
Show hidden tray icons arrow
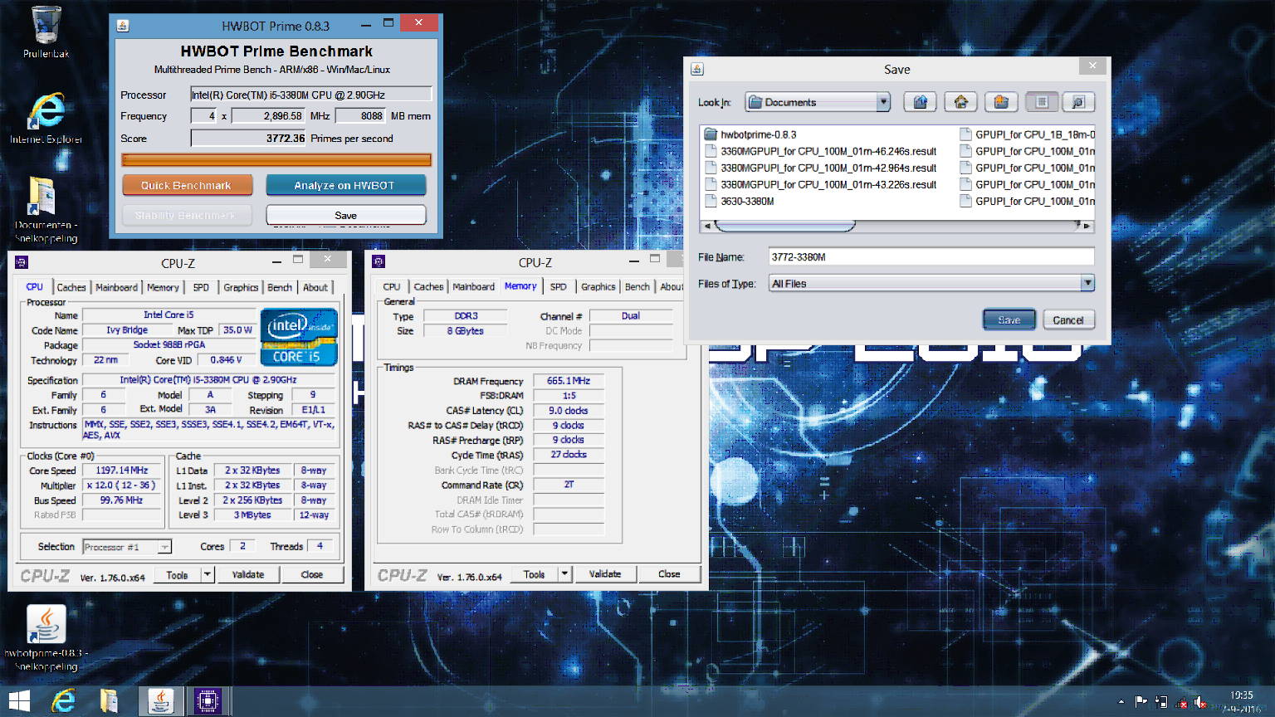[1121, 702]
